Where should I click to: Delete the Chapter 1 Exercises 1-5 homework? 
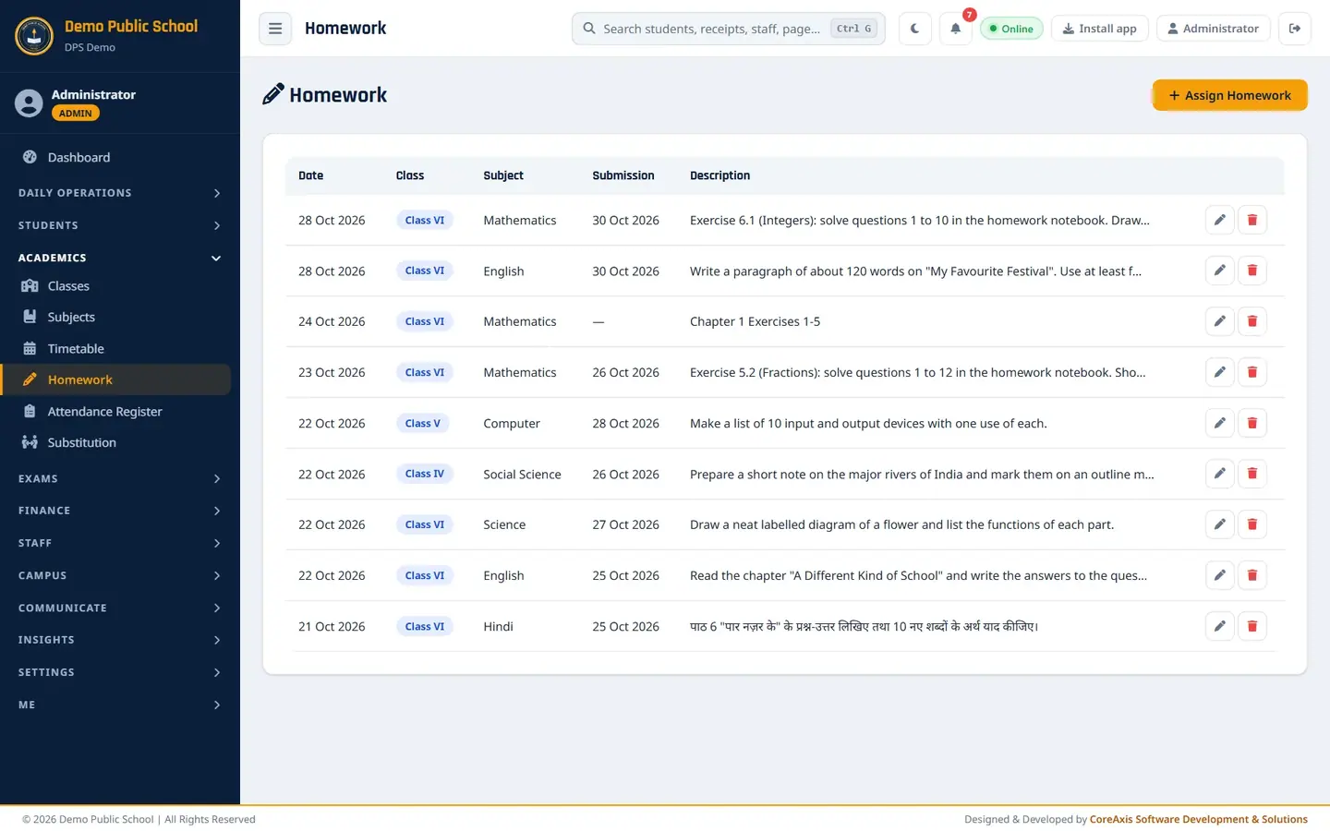coord(1252,321)
